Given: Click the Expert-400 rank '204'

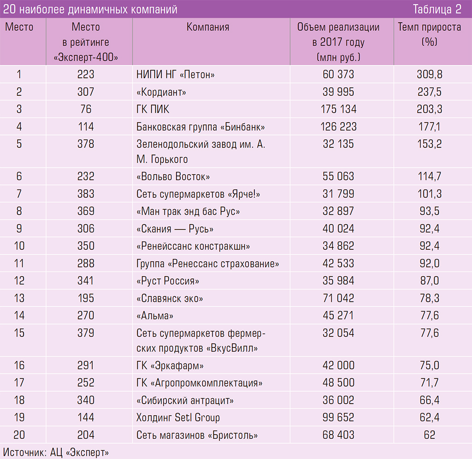Looking at the screenshot, I should 86,435.
